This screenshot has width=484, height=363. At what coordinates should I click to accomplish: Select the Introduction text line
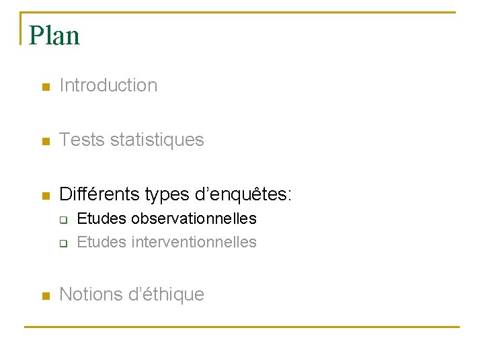click(x=108, y=85)
